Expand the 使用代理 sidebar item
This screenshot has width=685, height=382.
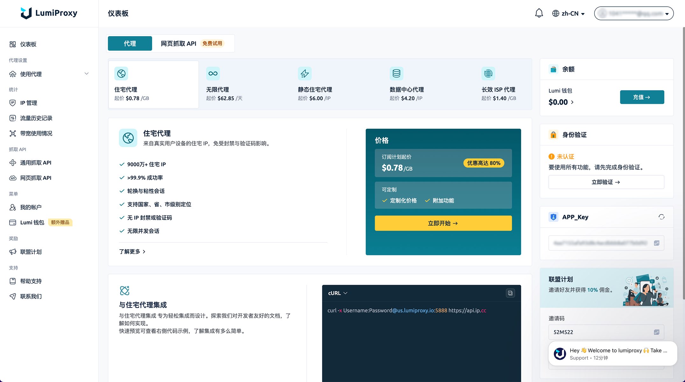pos(49,74)
